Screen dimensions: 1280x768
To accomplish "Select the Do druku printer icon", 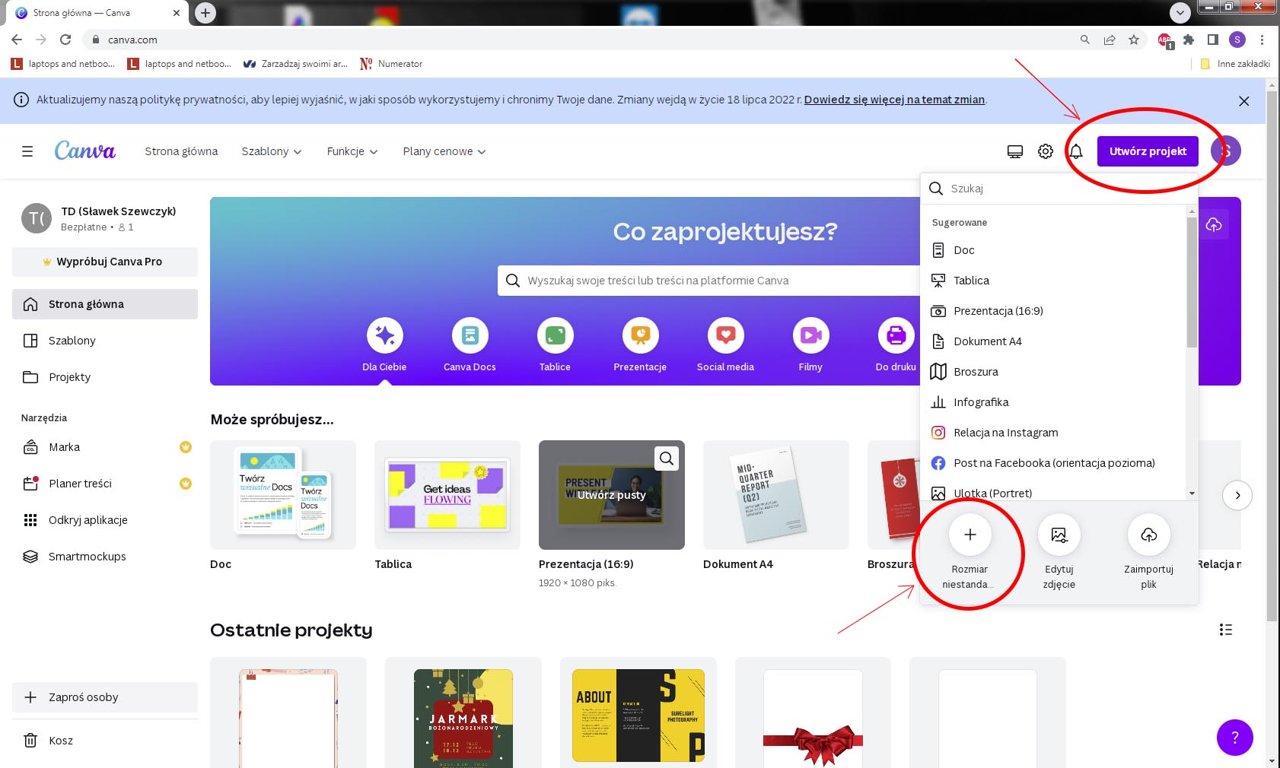I will point(896,335).
